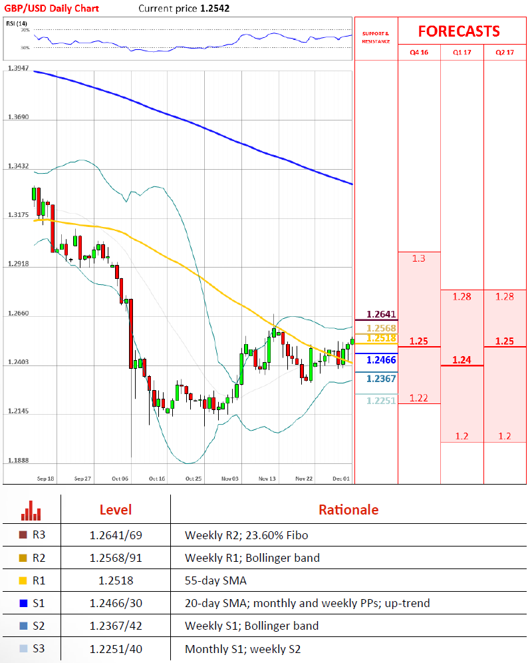532x663 pixels.
Task: Click the Q2 17 lower forecast 1.2
Action: (x=505, y=436)
